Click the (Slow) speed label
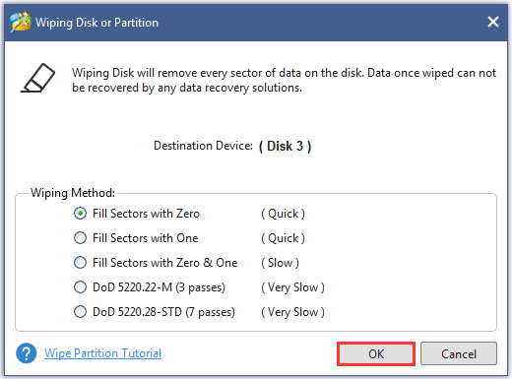This screenshot has width=512, height=379. (280, 263)
